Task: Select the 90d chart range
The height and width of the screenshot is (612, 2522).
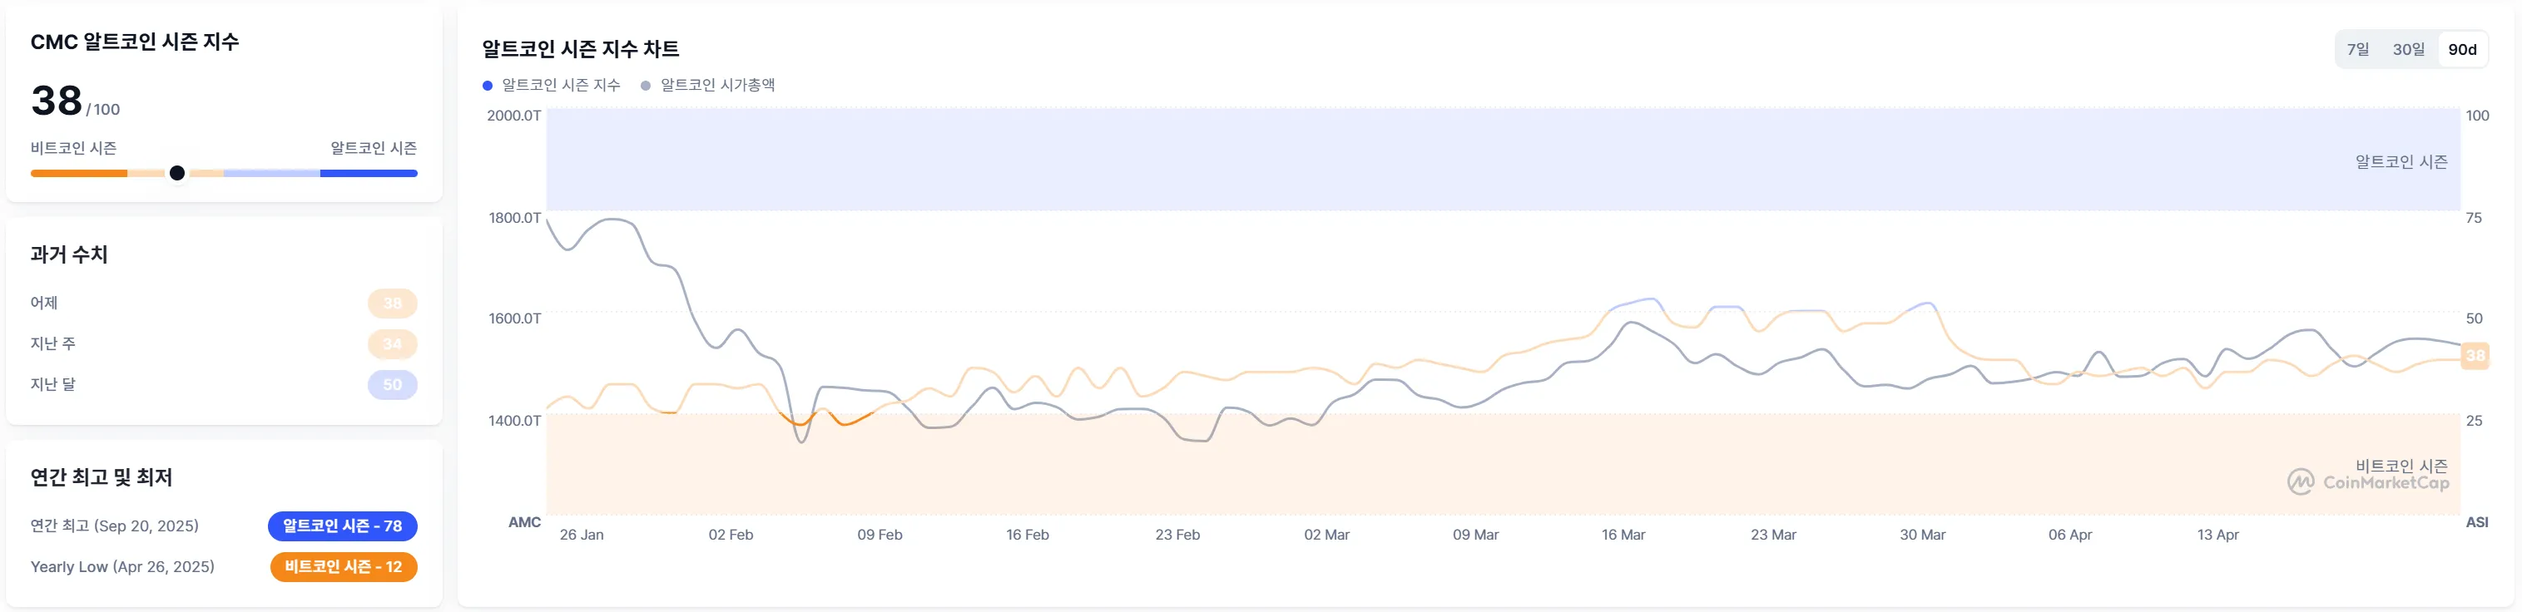Action: (x=2461, y=50)
